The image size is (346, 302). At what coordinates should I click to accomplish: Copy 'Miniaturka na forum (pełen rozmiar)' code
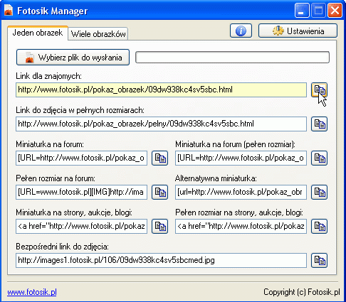(319, 158)
